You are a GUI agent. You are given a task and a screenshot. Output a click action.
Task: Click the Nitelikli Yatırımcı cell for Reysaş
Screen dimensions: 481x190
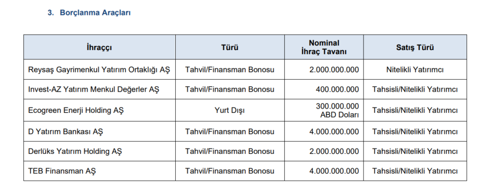point(415,70)
